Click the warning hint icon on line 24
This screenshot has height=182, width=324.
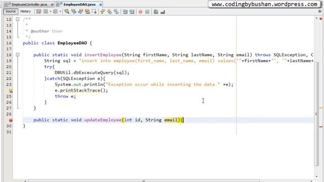11,90
